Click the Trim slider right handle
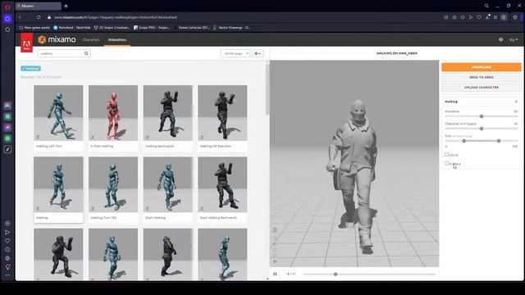The height and width of the screenshot is (295, 525). (499, 141)
